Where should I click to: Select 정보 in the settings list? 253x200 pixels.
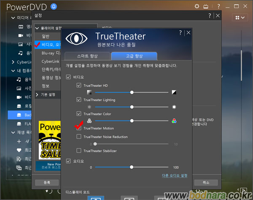point(48,86)
